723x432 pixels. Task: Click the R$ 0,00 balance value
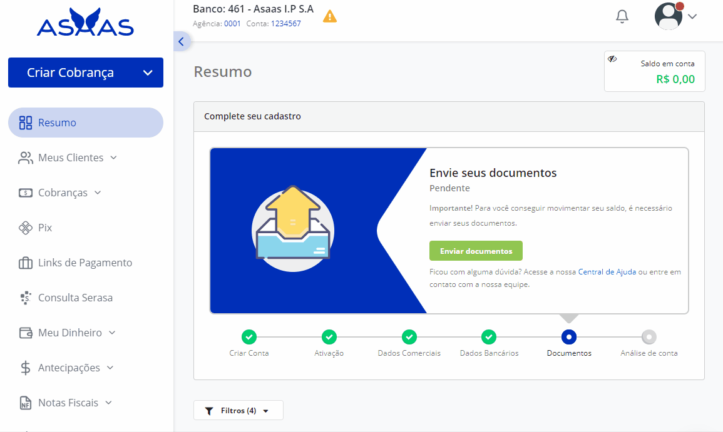coord(675,79)
